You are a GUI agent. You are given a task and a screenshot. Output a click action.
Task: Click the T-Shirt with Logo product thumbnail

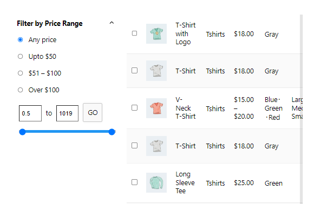pos(156,33)
